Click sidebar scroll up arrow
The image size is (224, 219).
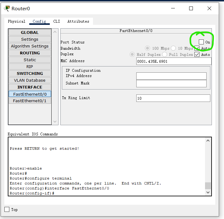(55, 32)
